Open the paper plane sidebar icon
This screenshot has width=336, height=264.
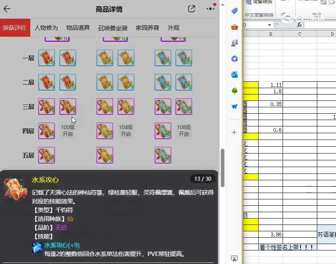click(x=234, y=106)
